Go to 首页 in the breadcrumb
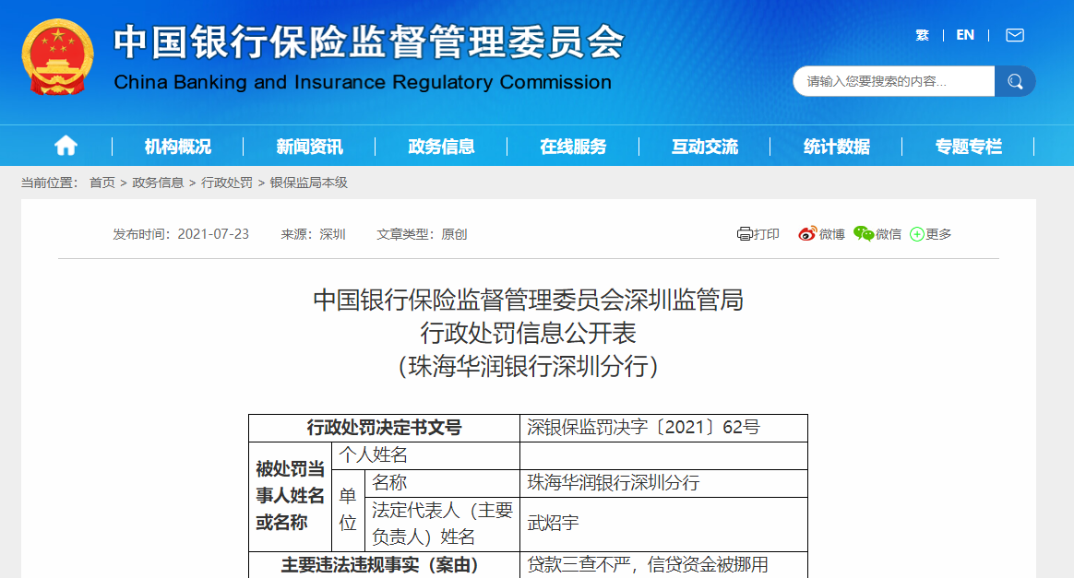The image size is (1074, 578). click(102, 183)
